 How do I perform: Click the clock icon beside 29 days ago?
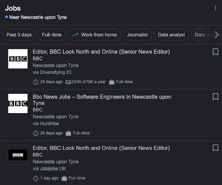pos(36,82)
